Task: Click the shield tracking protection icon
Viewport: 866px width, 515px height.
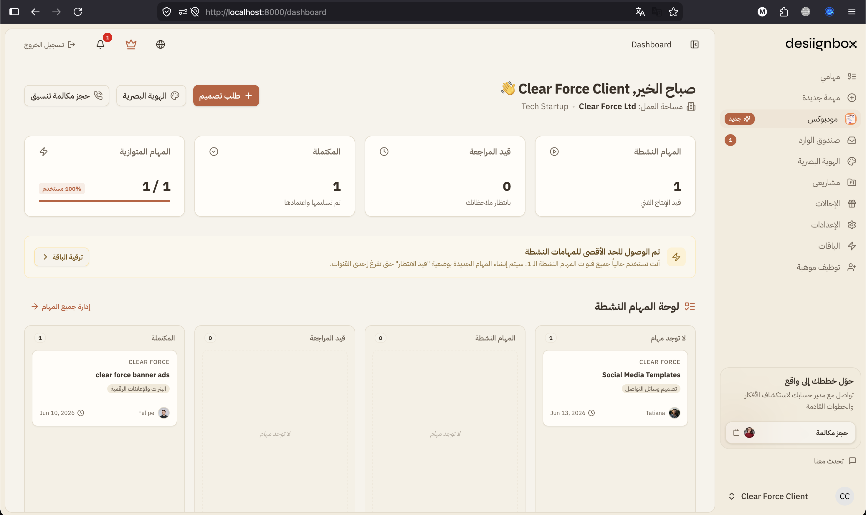Action: 167,12
